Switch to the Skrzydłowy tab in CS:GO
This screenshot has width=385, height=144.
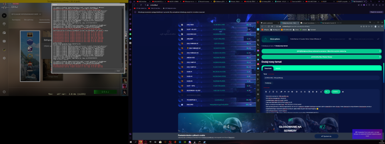pyautogui.click(x=29, y=20)
